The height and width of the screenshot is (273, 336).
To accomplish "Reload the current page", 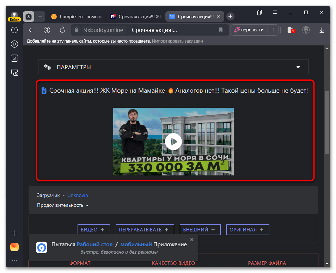I will coord(62,30).
